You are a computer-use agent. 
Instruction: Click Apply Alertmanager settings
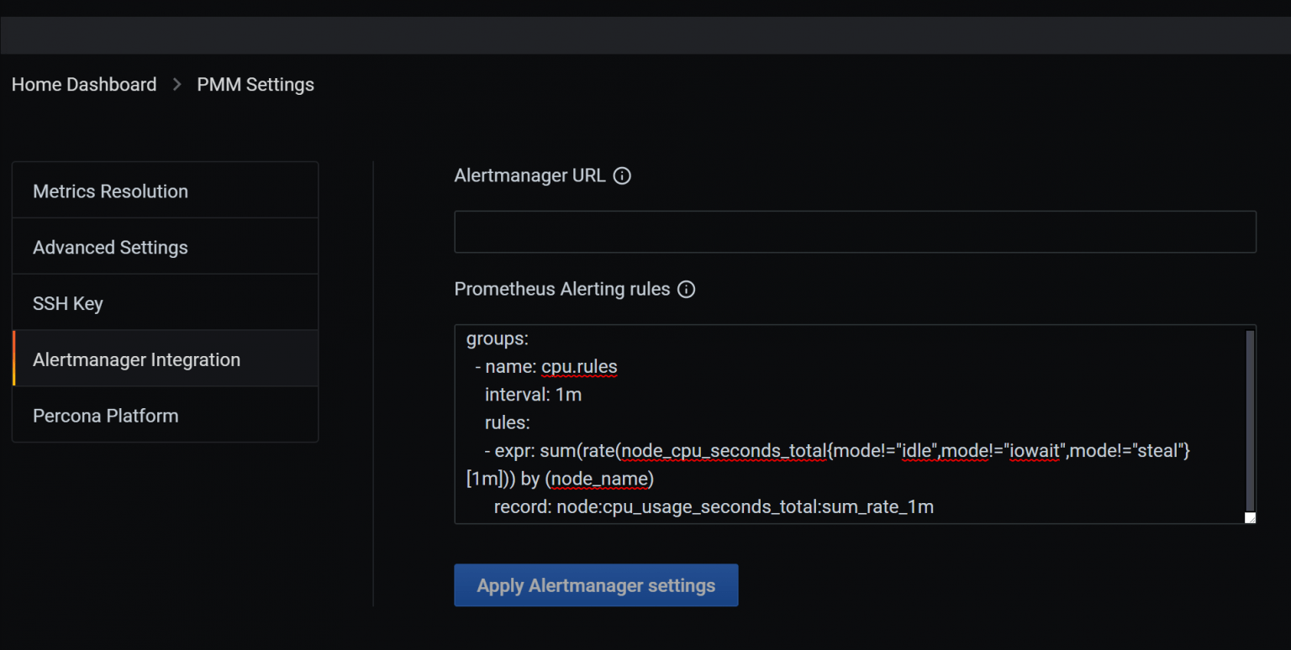click(x=596, y=585)
